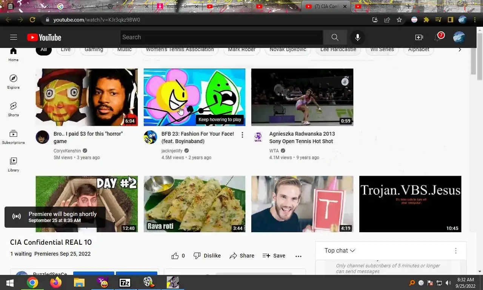Start voice search with the microphone
483x290 pixels.
(x=357, y=37)
